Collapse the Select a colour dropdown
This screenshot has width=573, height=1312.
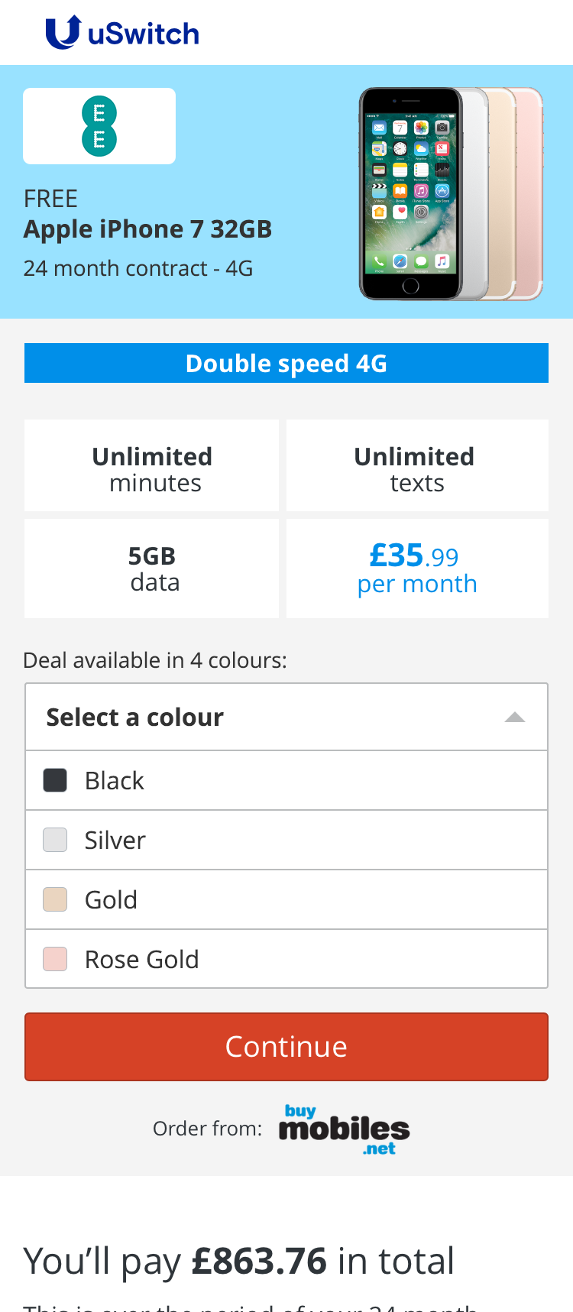pyautogui.click(x=286, y=718)
